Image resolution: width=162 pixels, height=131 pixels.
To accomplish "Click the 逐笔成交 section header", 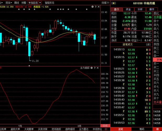I will (128, 45).
